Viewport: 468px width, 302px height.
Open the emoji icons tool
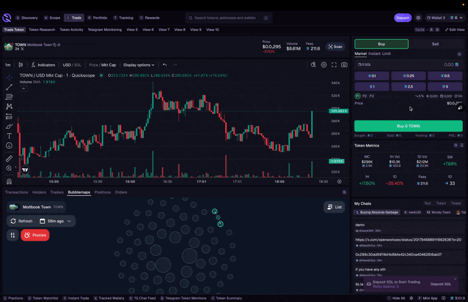[9, 145]
